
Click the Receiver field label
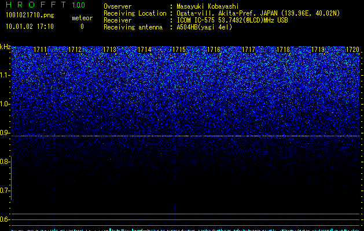pos(117,20)
